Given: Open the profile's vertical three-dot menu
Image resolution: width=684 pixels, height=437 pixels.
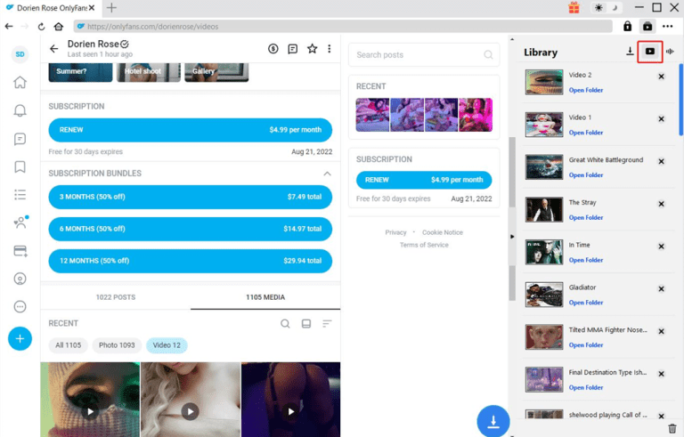Looking at the screenshot, I should [330, 49].
